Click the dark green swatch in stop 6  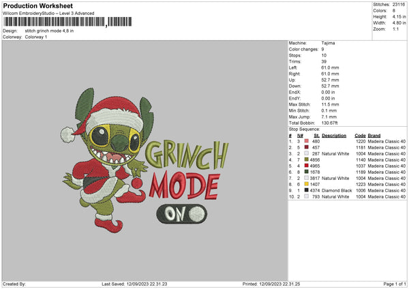(x=307, y=172)
